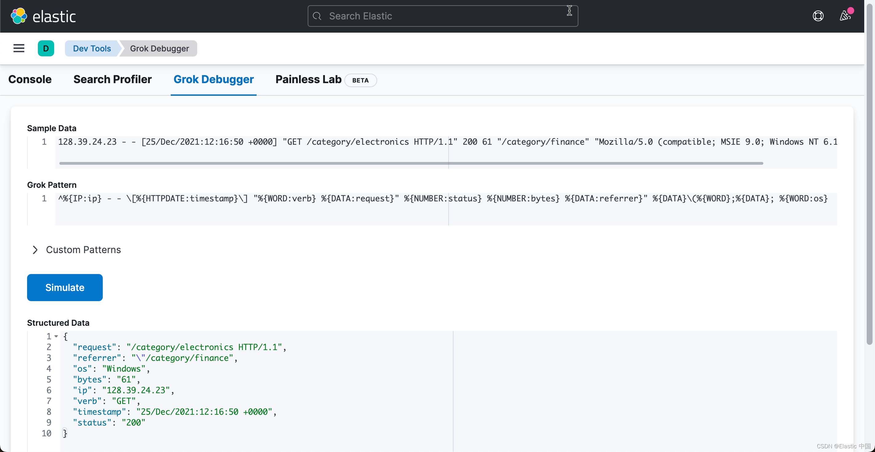Switch to the Console tab
The image size is (875, 452).
pos(30,79)
